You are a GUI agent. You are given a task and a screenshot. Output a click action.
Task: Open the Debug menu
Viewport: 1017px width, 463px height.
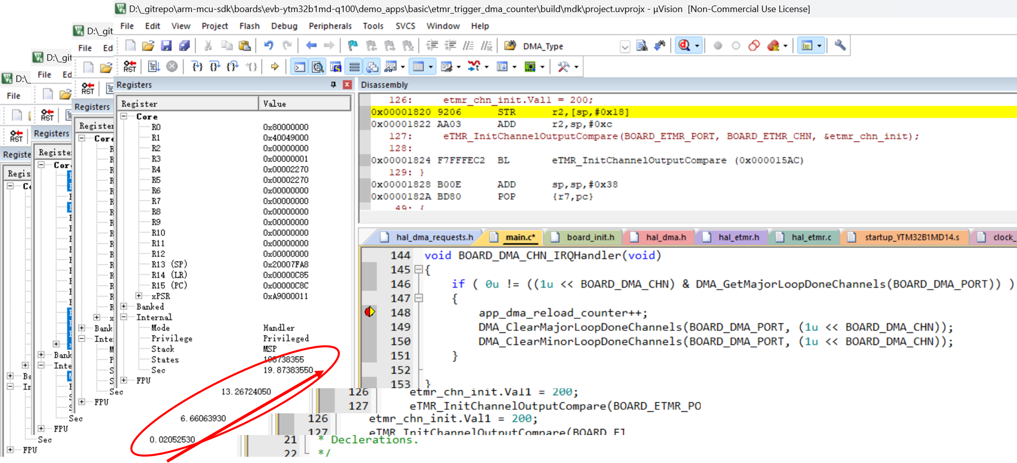tap(284, 26)
